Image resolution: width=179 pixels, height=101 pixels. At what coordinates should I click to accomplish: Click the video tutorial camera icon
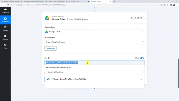[x=132, y=18]
